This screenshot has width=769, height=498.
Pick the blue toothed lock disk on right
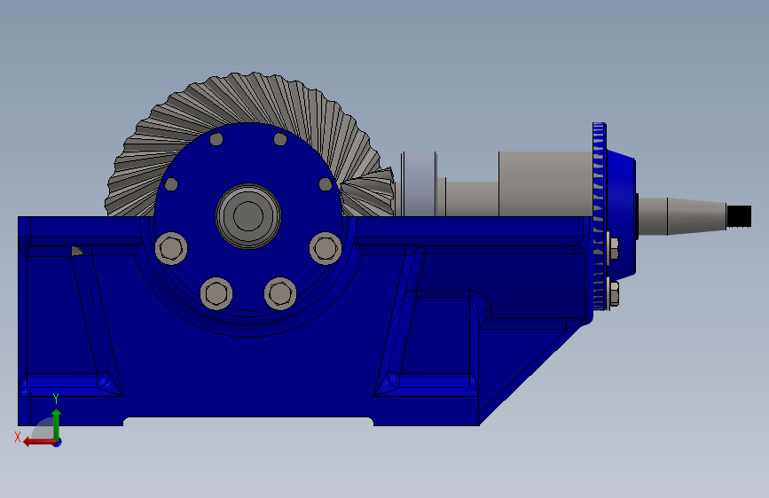pos(600,216)
